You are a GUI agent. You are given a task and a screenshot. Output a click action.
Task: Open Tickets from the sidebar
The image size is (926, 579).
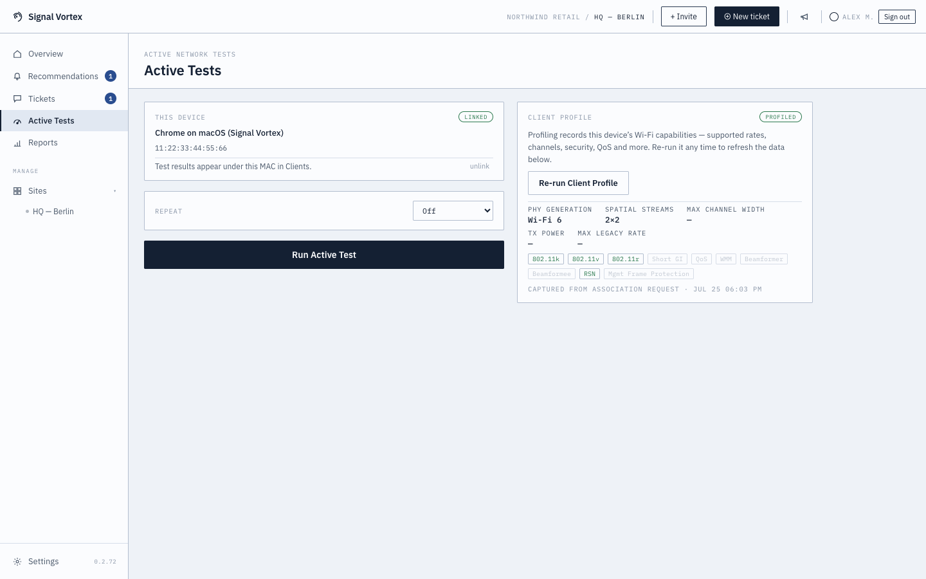point(64,98)
